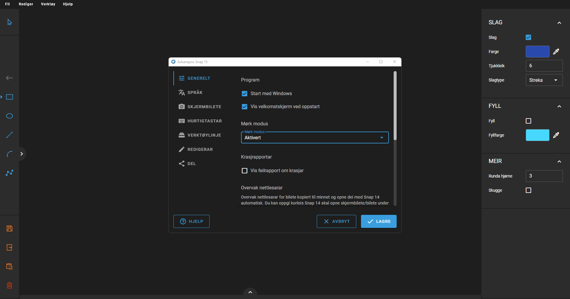Switch to the REDIGERAR settings tab

[x=203, y=149]
